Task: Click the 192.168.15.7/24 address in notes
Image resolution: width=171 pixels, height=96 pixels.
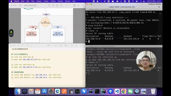Action: tap(30, 67)
